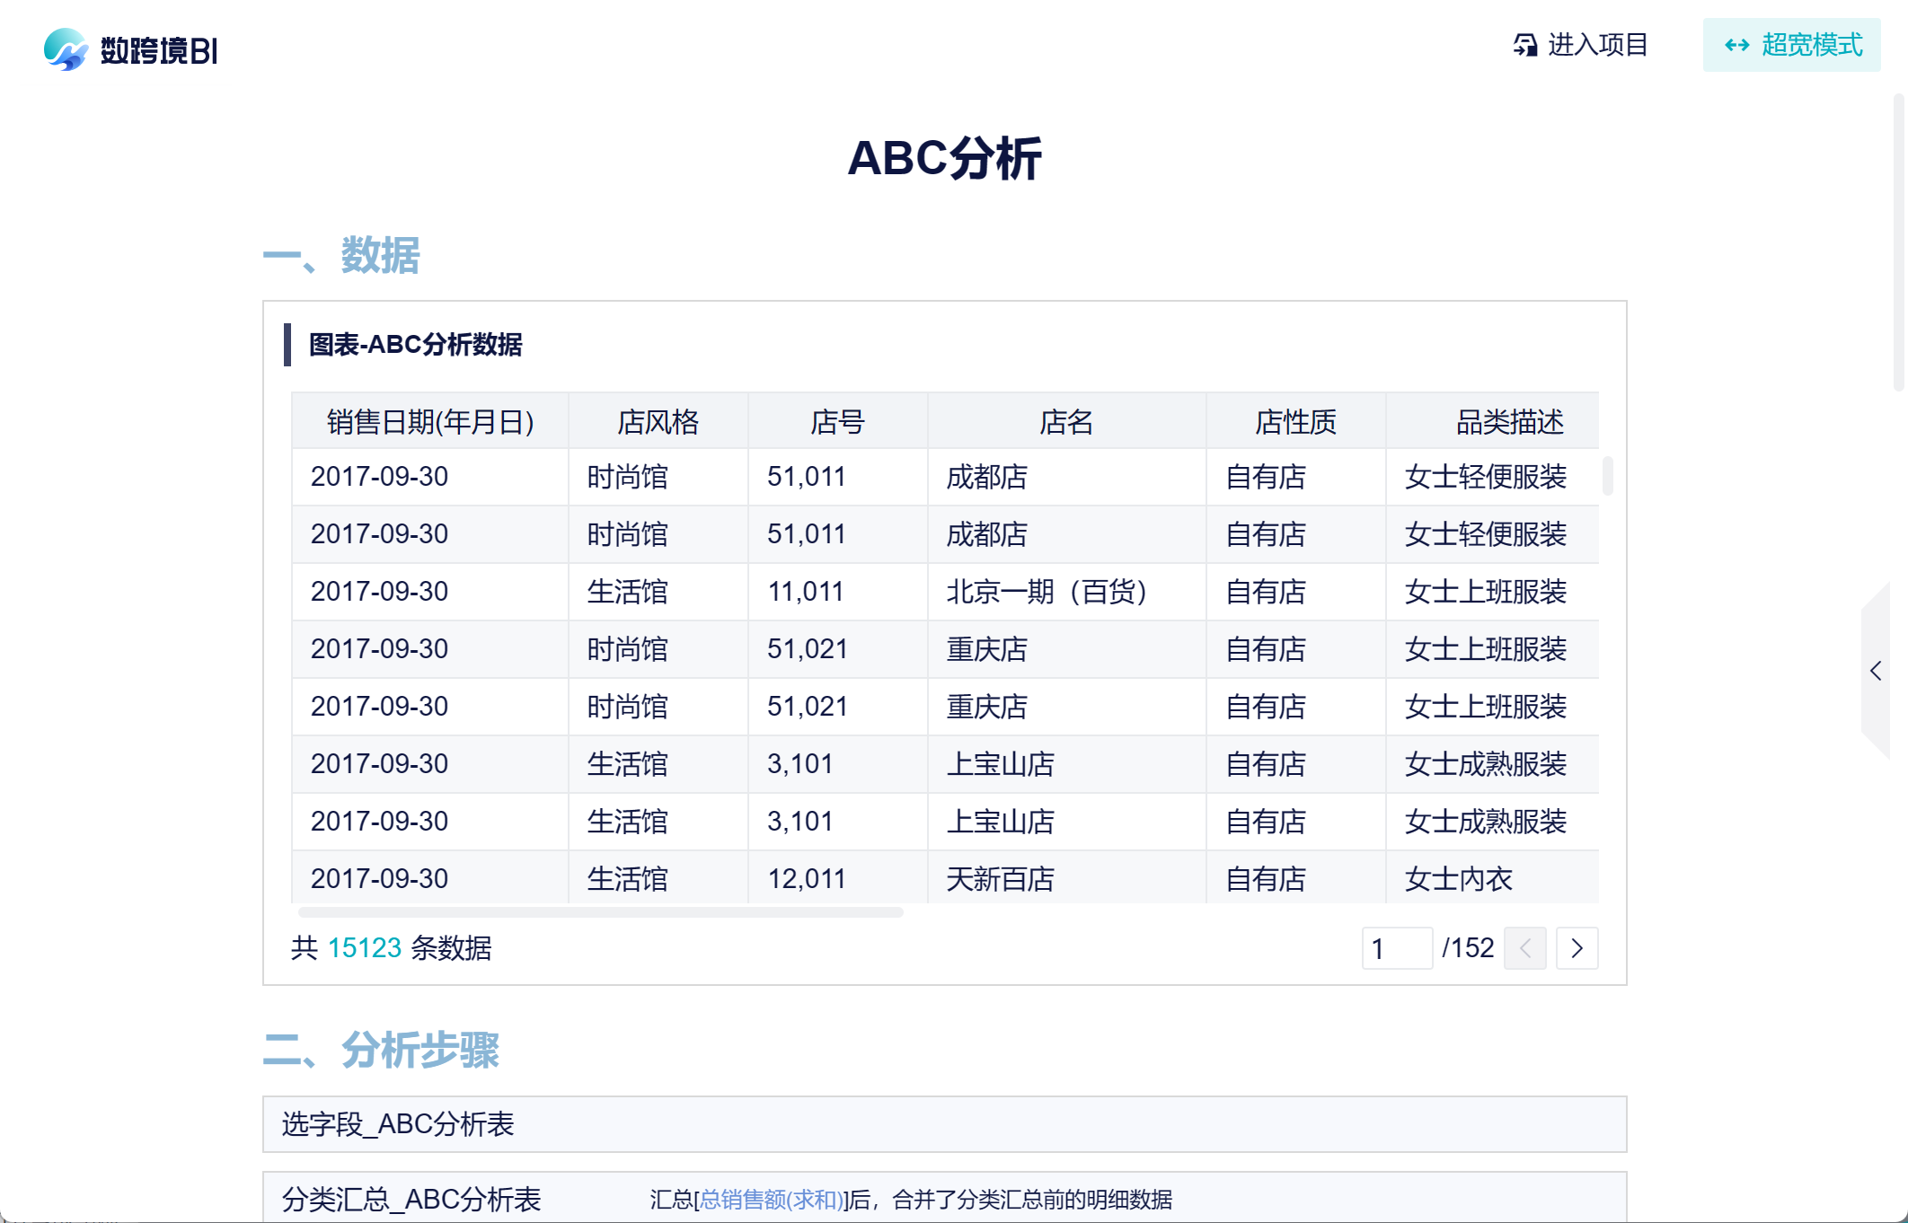Sort by 销售日期(年月日) column header
Screen dimensions: 1908x1223
(430, 421)
